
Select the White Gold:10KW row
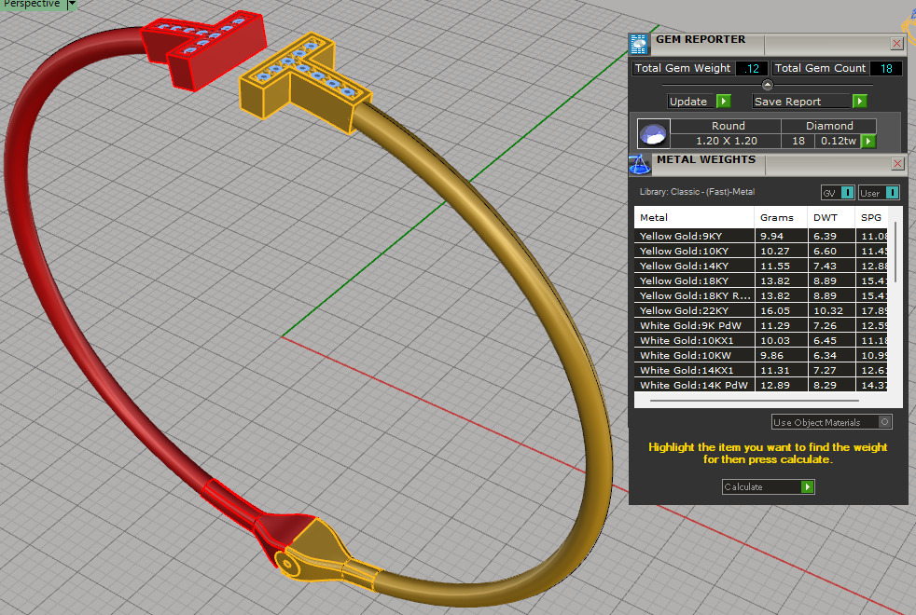(761, 355)
